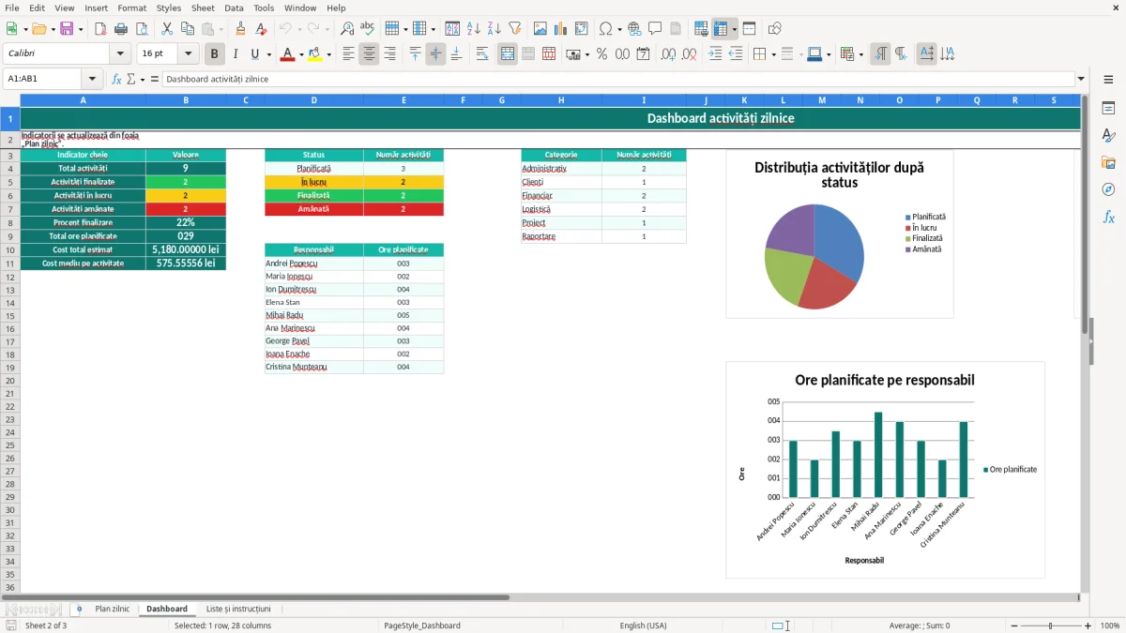Open Background Color dropdown arrow
The width and height of the screenshot is (1126, 633).
tap(328, 54)
